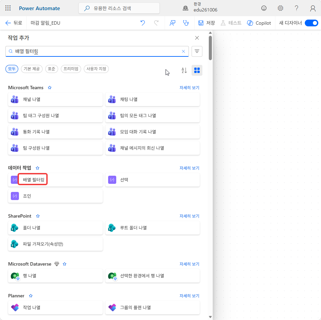
Task: Sort connectors alphabetically A-Z
Action: pyautogui.click(x=184, y=70)
